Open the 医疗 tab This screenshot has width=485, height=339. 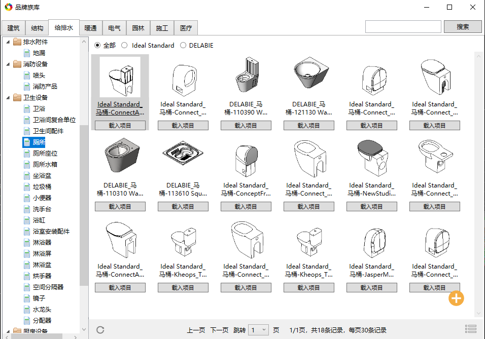(186, 28)
